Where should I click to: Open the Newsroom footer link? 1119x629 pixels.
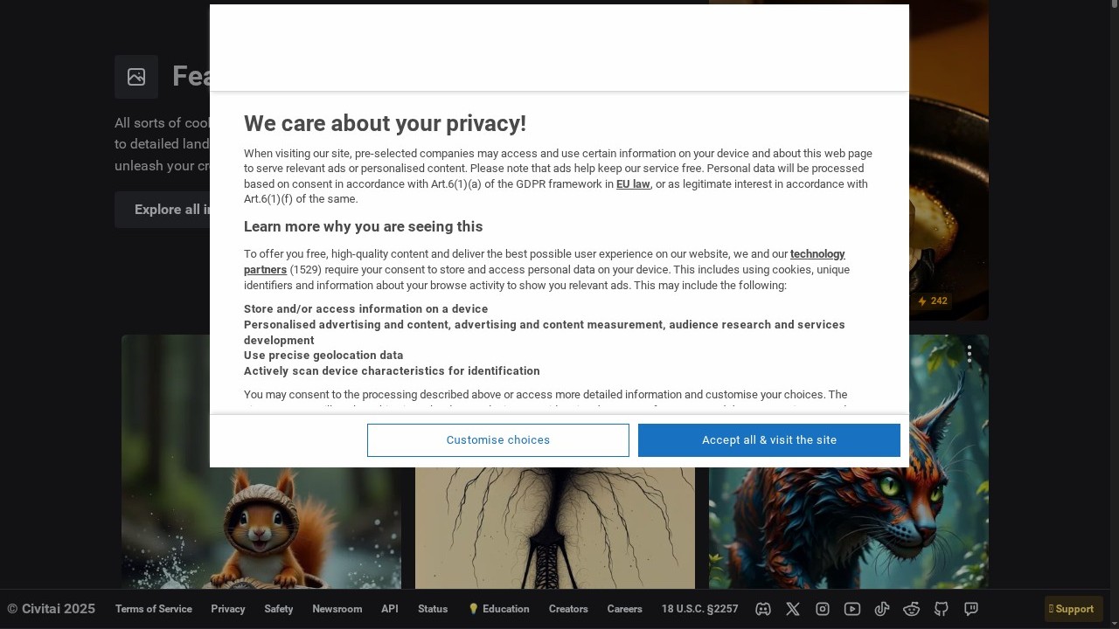(337, 609)
